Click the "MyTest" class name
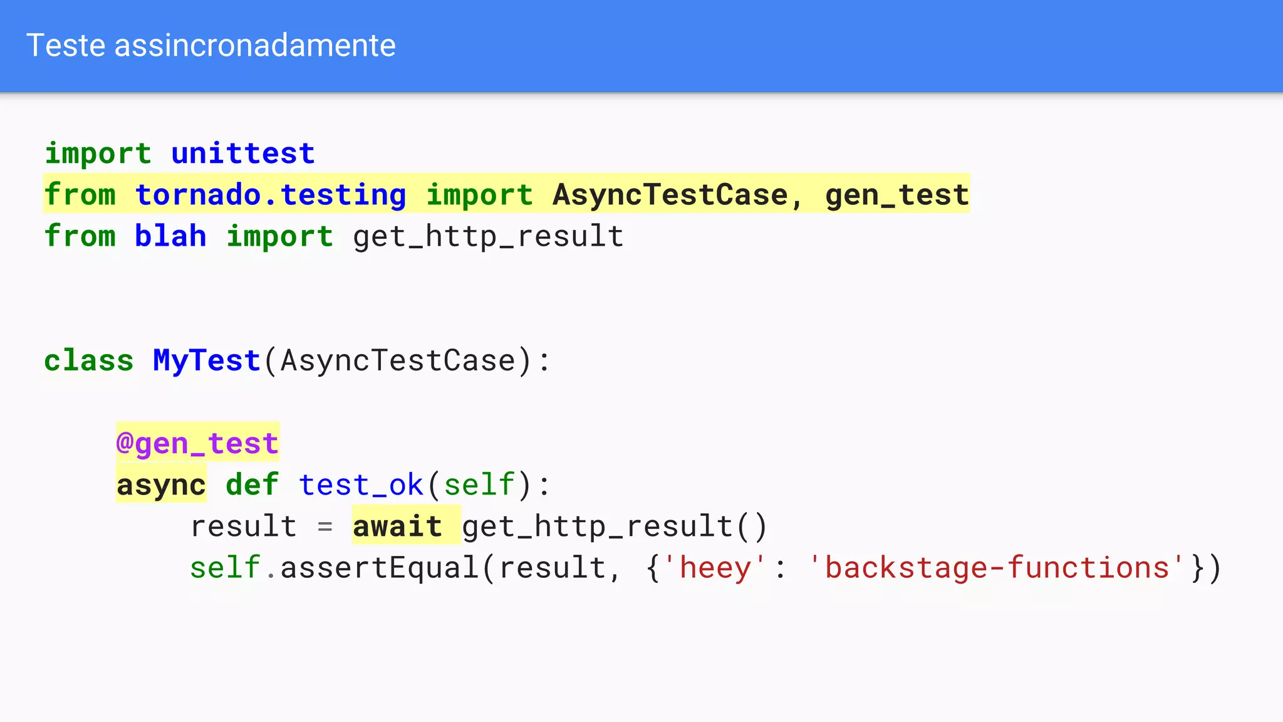 [x=207, y=361]
